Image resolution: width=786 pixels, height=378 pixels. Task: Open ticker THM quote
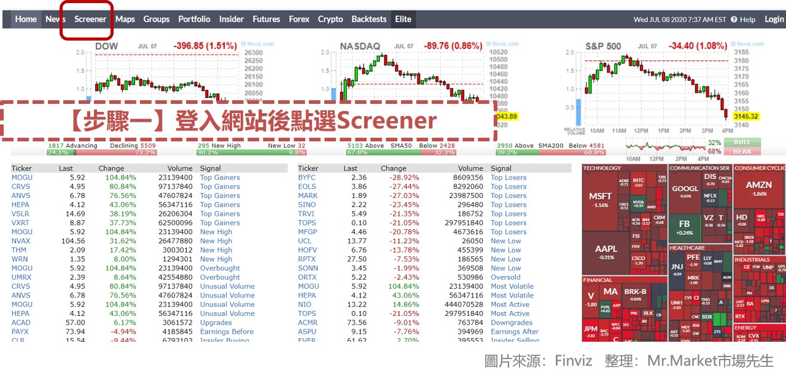pos(19,250)
